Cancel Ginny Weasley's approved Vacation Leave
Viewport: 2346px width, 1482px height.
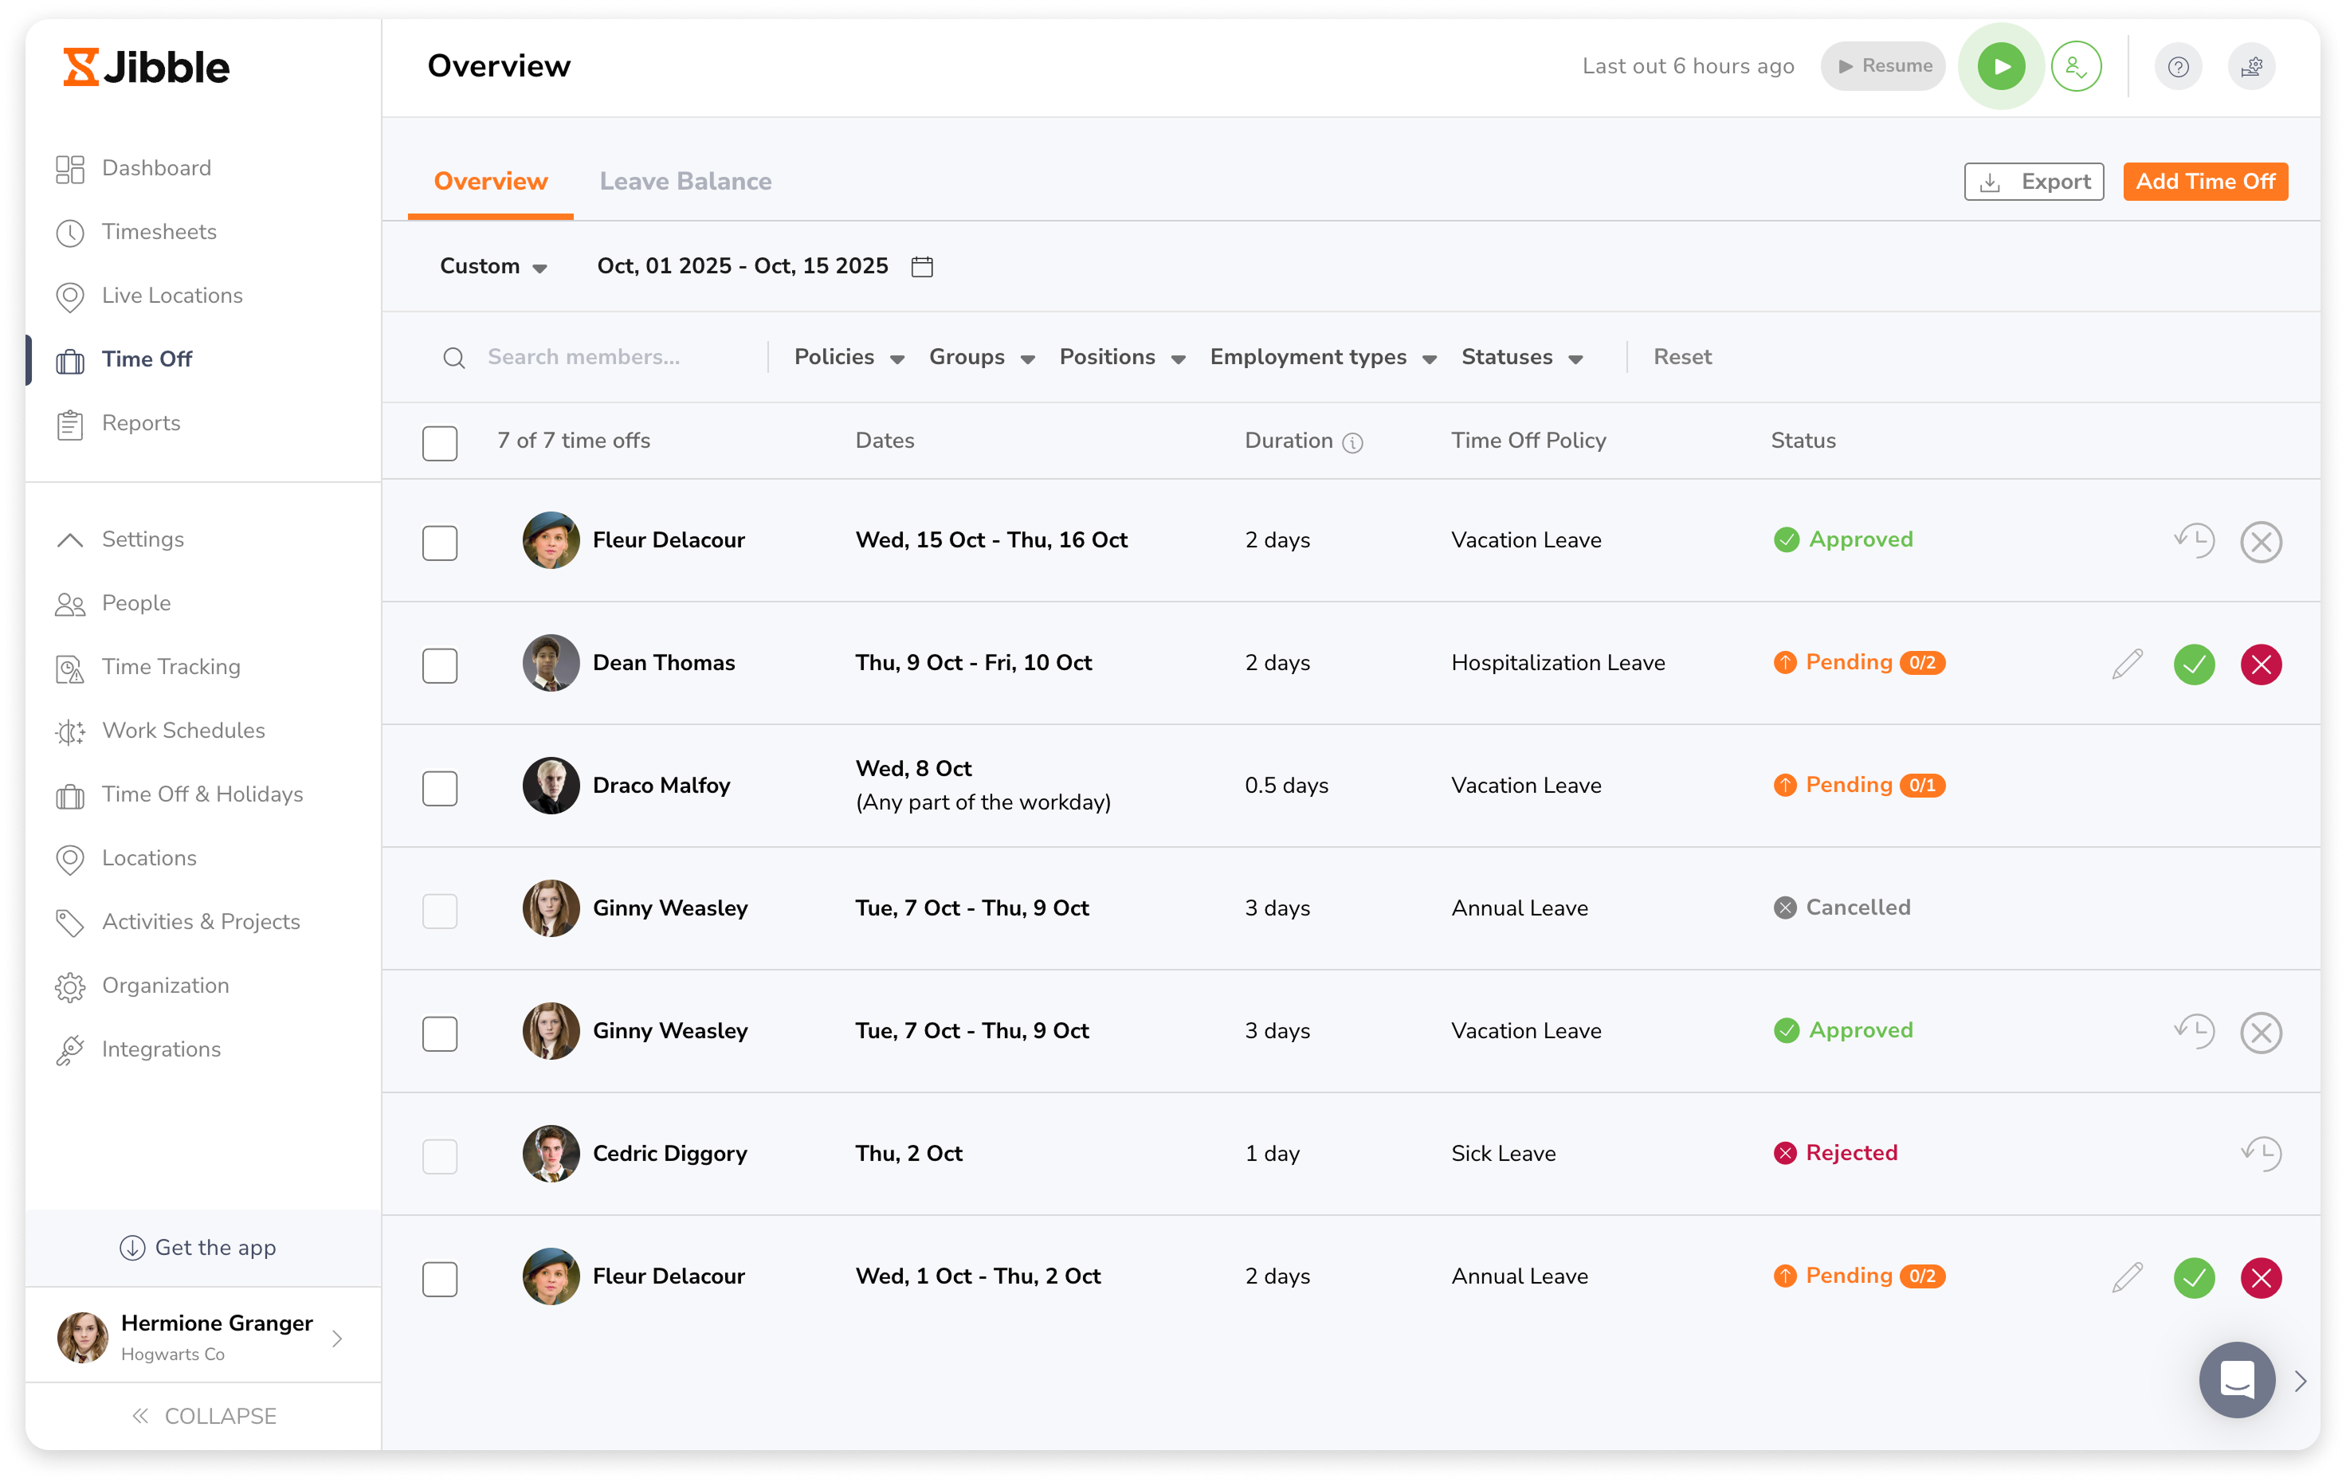click(2262, 1033)
